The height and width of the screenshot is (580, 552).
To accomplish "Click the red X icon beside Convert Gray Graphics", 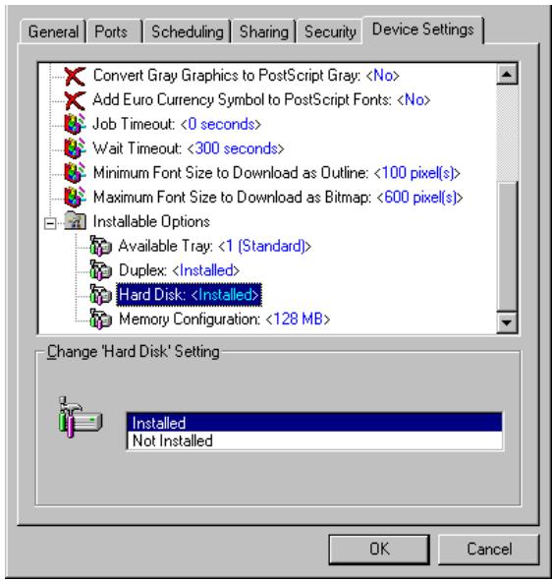I will click(x=75, y=77).
